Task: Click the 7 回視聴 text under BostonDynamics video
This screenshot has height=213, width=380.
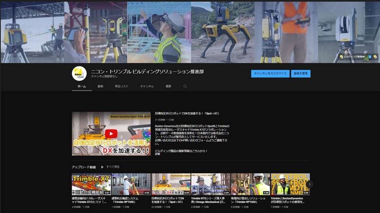Action: pos(275,207)
